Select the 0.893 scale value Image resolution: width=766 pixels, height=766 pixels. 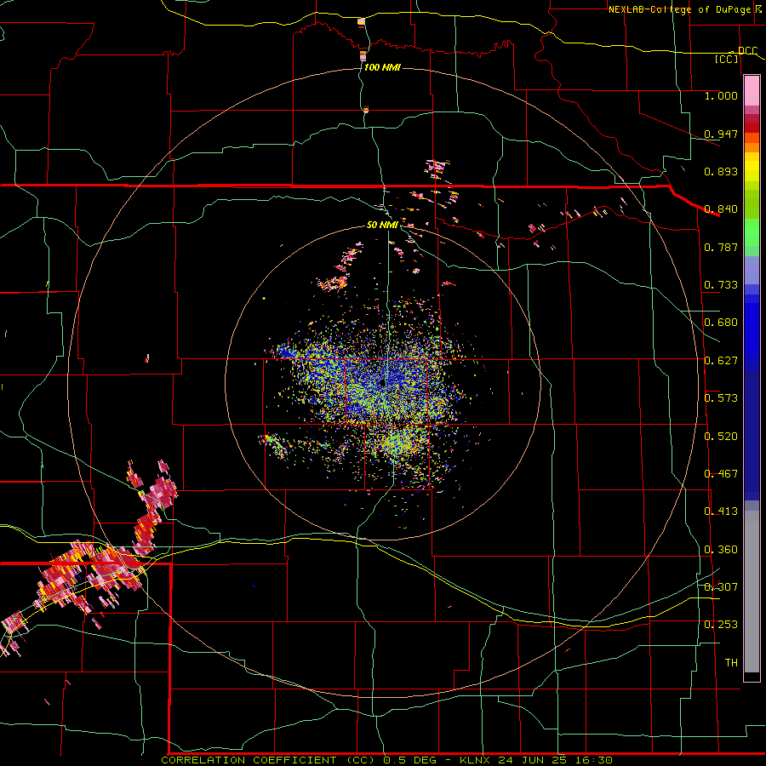[x=721, y=171]
